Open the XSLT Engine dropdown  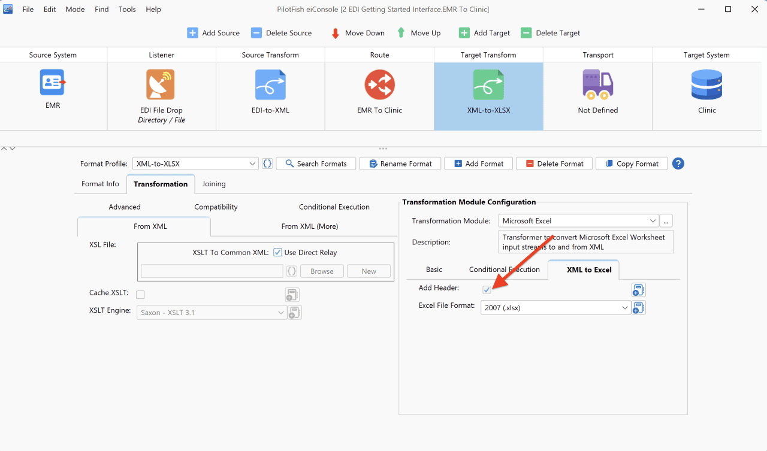(212, 313)
